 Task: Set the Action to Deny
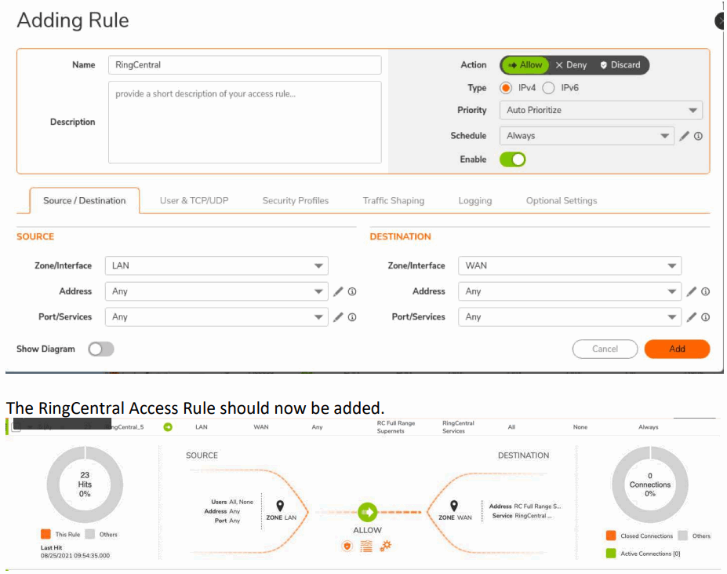point(571,65)
